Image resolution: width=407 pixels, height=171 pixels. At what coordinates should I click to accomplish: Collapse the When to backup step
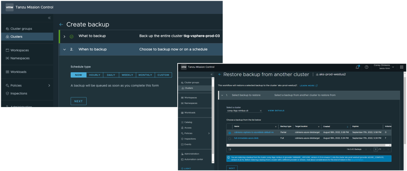click(64, 50)
